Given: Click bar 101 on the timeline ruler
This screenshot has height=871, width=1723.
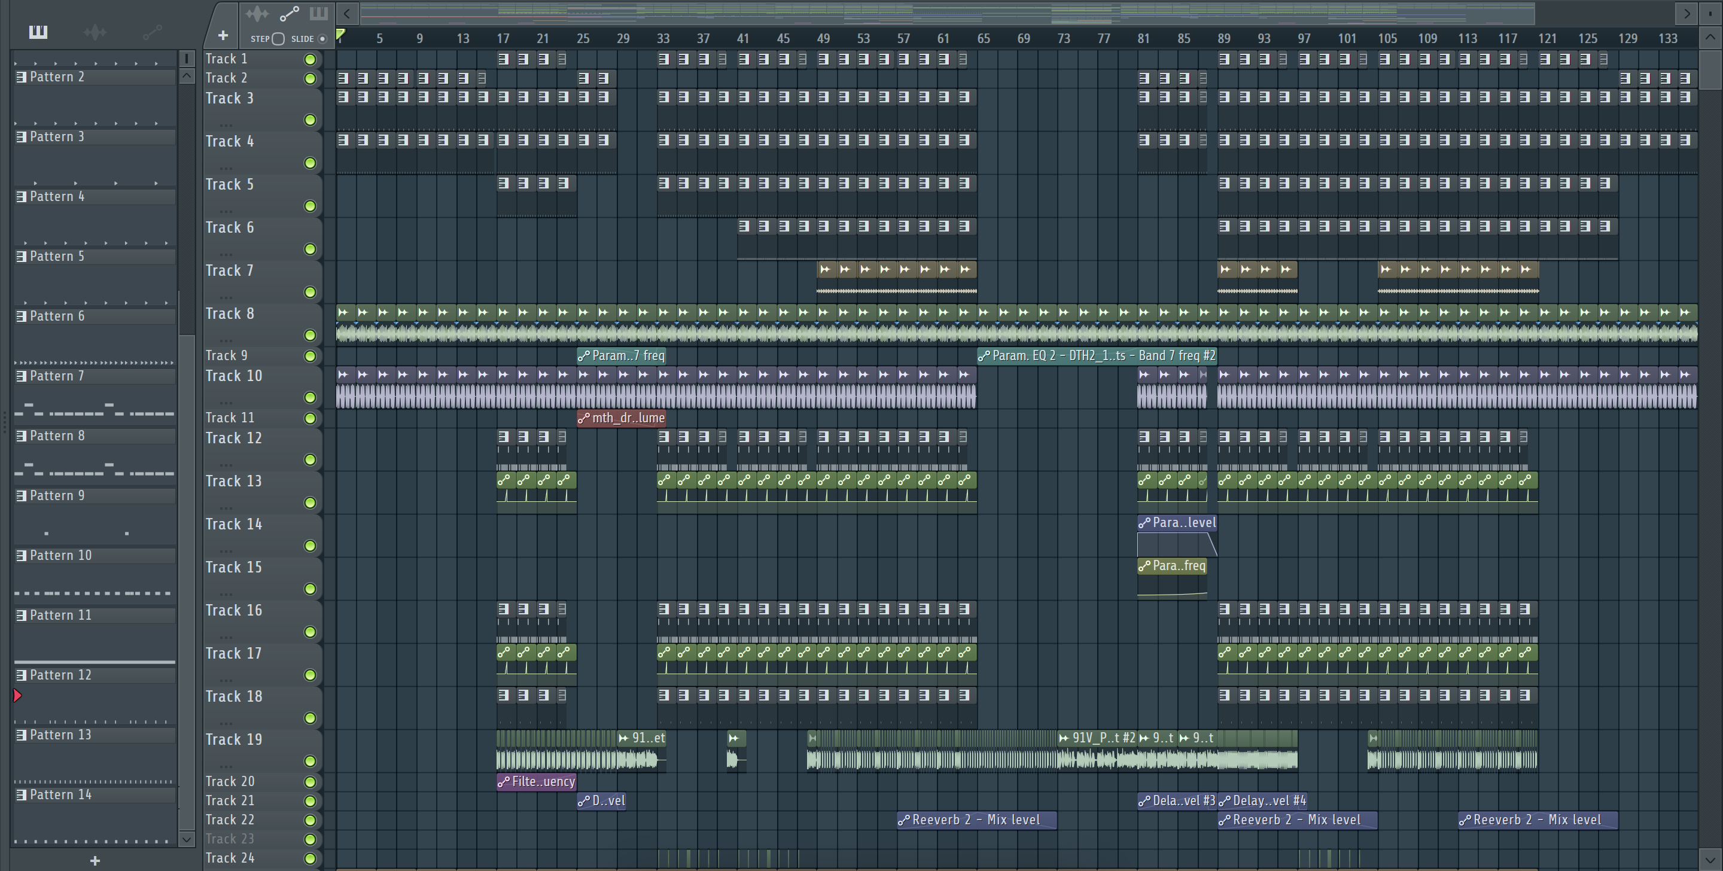Looking at the screenshot, I should [x=1347, y=38].
